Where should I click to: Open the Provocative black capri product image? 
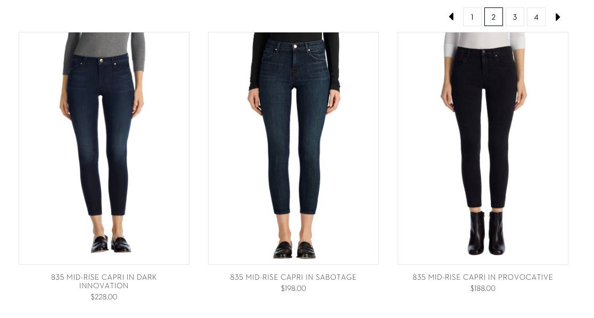(483, 148)
